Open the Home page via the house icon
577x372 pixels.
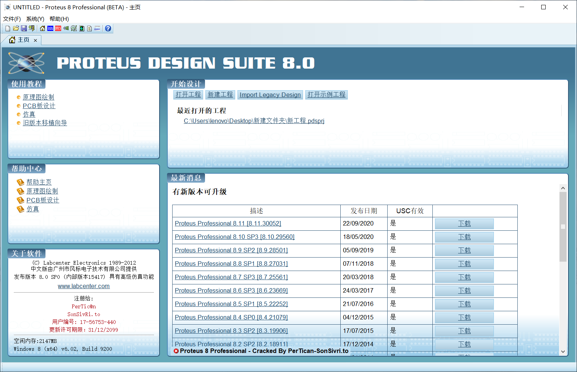(x=43, y=28)
